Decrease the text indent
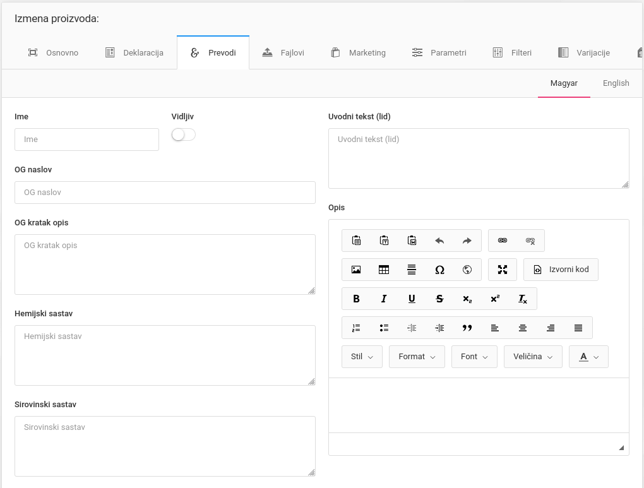 click(412, 328)
